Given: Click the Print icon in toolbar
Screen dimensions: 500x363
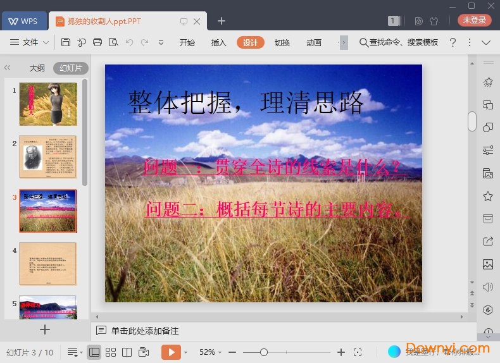Looking at the screenshot, I should point(97,42).
